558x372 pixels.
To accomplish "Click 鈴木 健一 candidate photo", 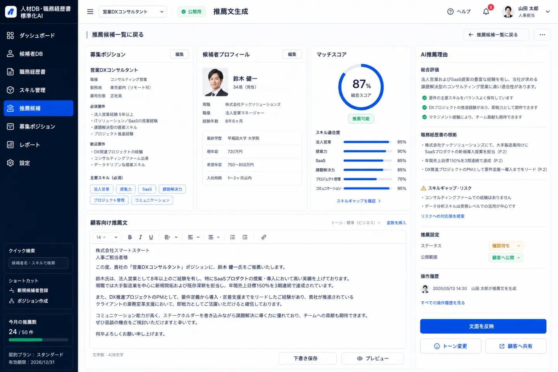I will 215,82.
